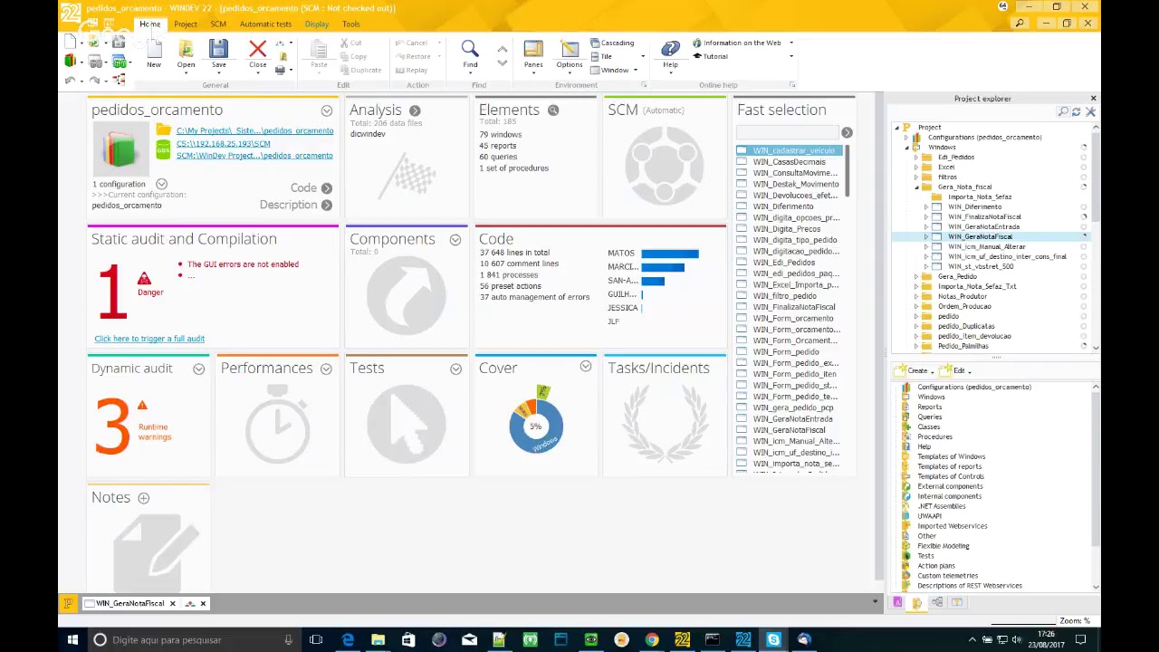This screenshot has height=652, width=1159.
Task: Open the Create dropdown in explorer pane
Action: [x=915, y=370]
